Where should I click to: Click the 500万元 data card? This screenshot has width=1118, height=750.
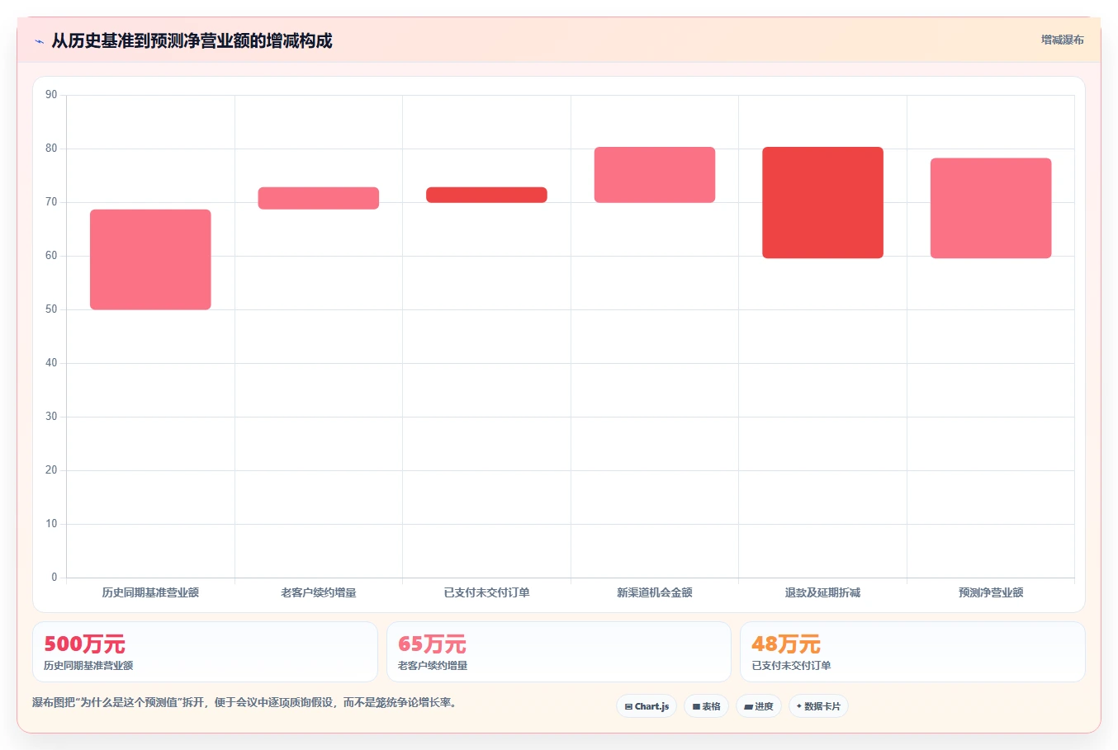coord(205,652)
